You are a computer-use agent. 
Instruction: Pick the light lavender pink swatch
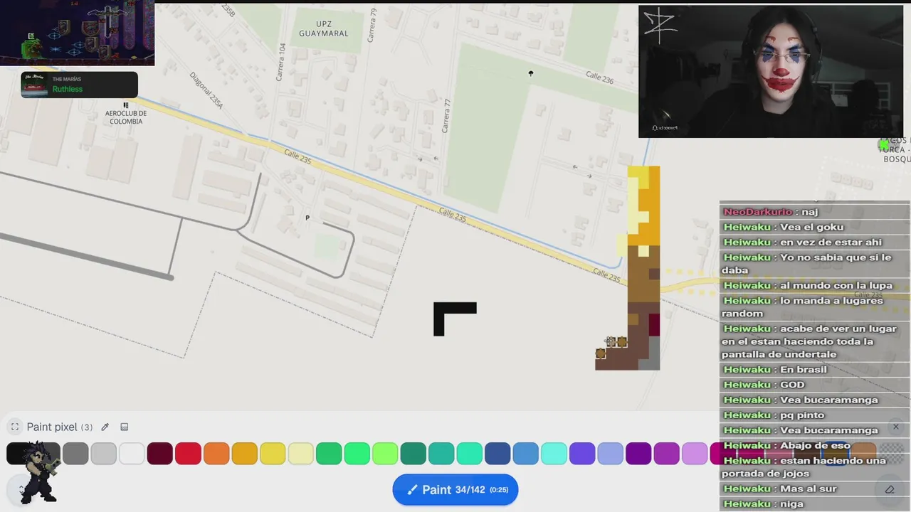(x=695, y=454)
